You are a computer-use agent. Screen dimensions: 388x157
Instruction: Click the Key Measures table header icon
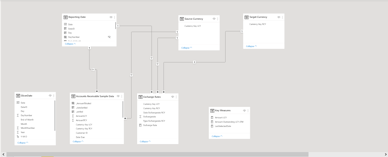[212, 111]
